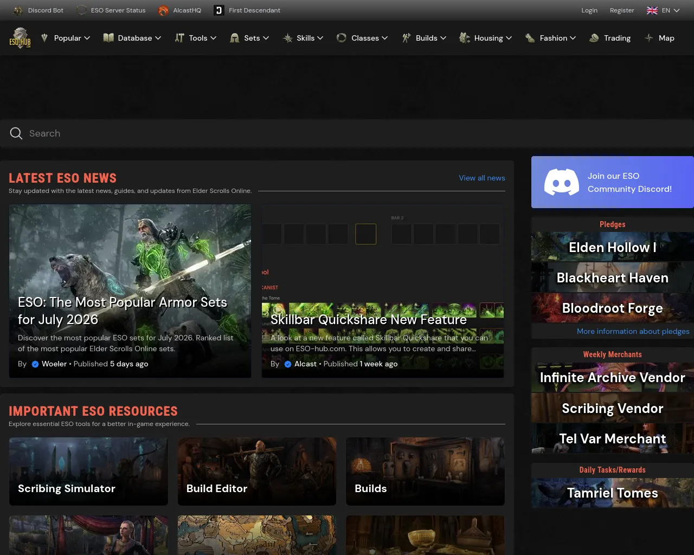Open the Classes menu label
The height and width of the screenshot is (555, 694).
pos(365,38)
